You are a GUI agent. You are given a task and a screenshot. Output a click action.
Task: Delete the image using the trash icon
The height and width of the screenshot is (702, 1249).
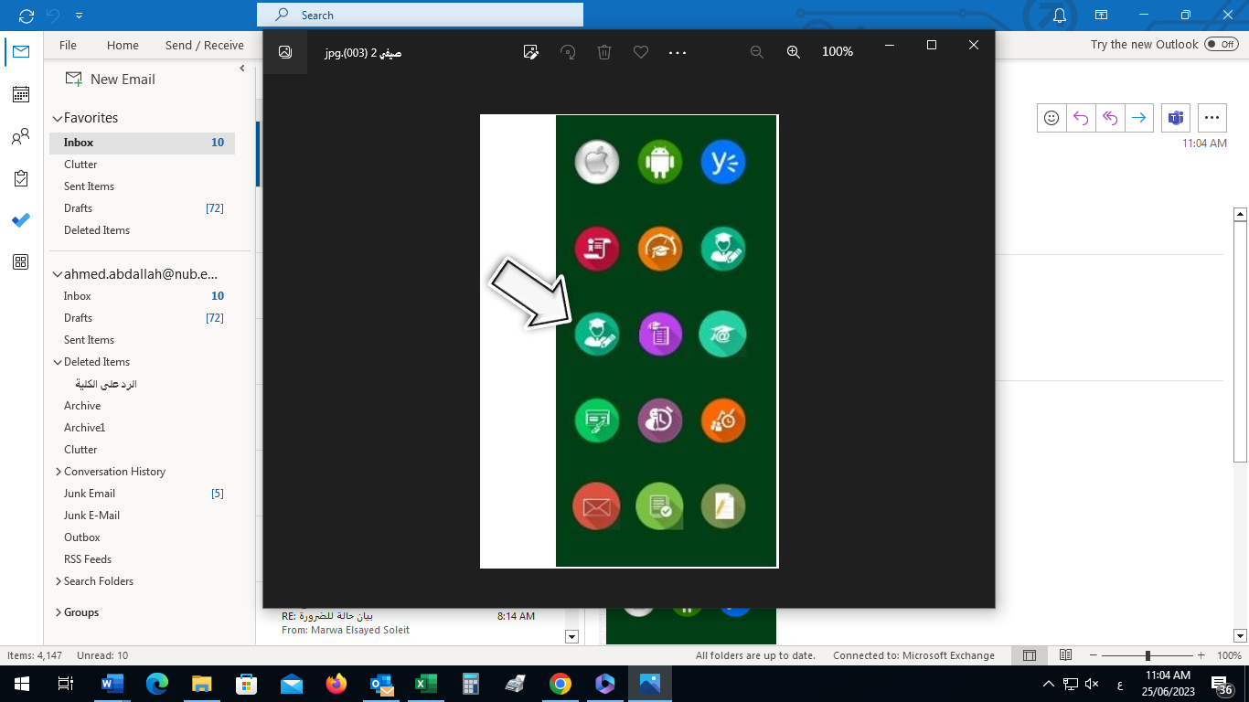(604, 52)
